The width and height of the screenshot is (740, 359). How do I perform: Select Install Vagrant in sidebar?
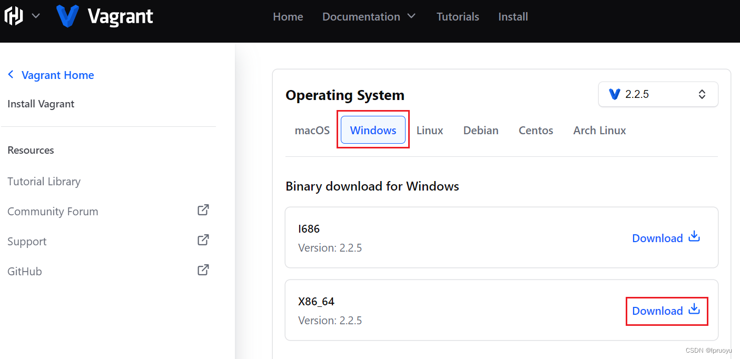click(x=41, y=104)
